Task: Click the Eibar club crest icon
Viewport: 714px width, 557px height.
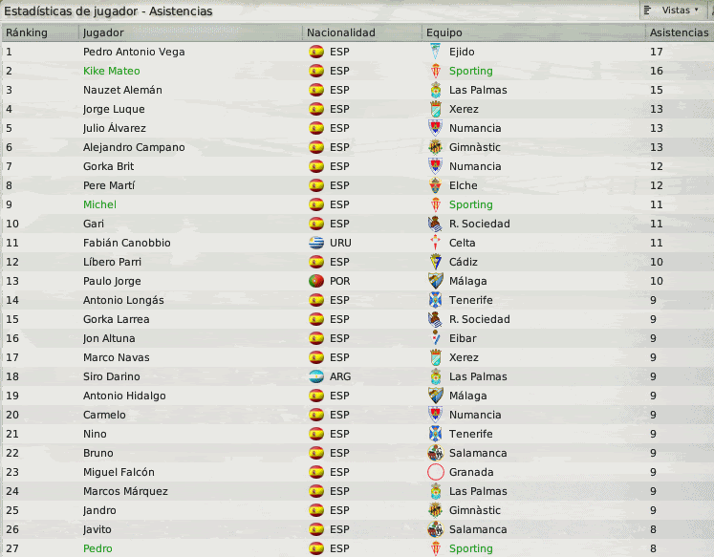Action: tap(435, 338)
